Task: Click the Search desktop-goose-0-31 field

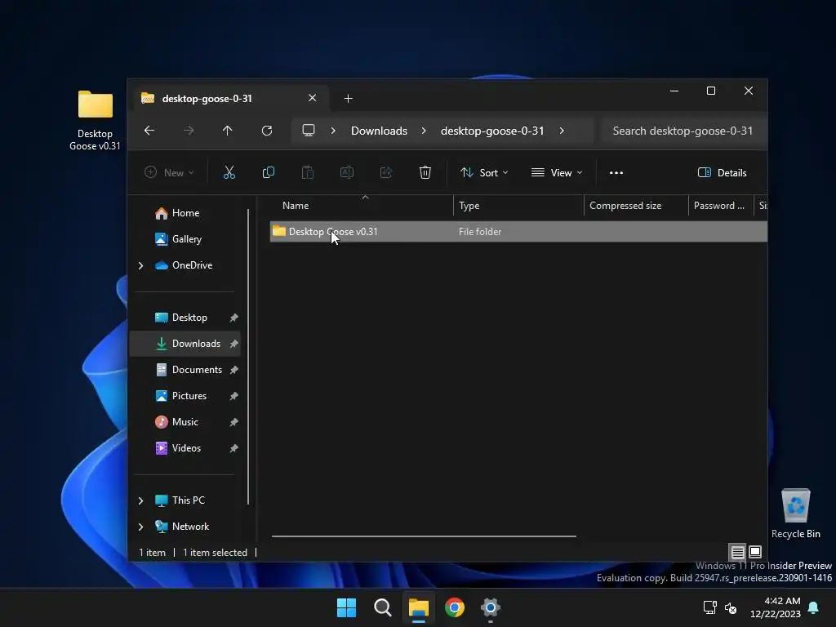Action: pos(683,131)
